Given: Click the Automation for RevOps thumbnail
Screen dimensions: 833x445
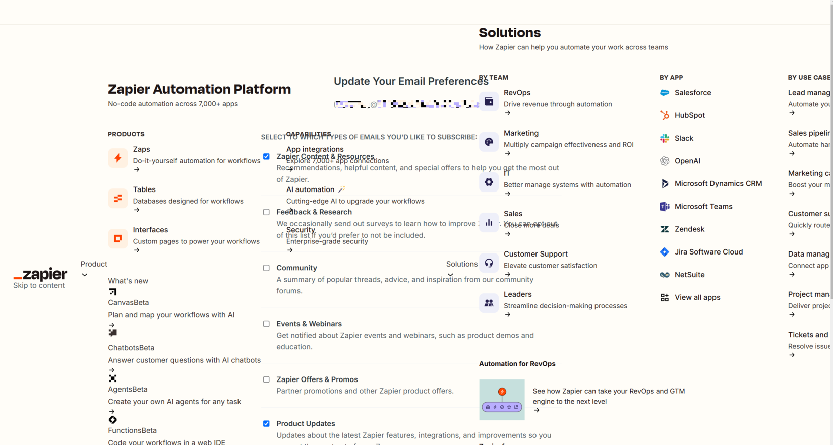Looking at the screenshot, I should pos(502,400).
